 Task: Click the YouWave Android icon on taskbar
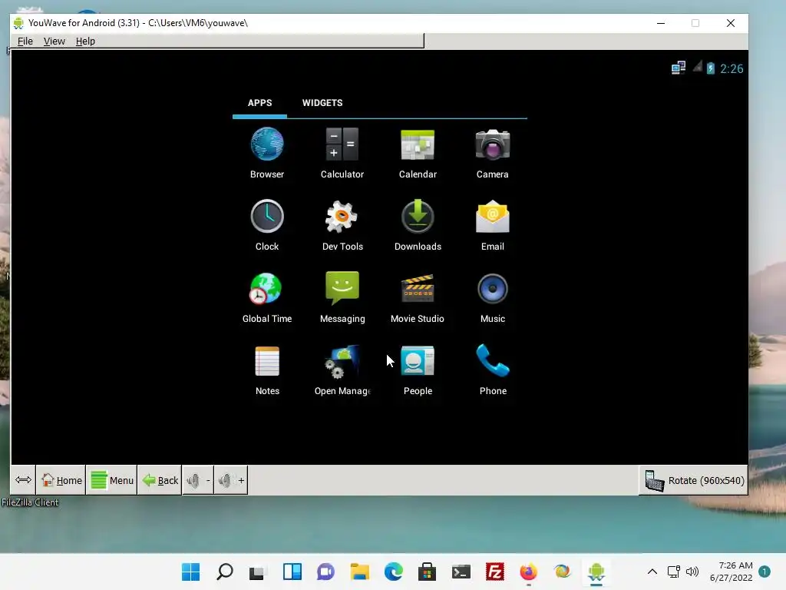(x=596, y=572)
